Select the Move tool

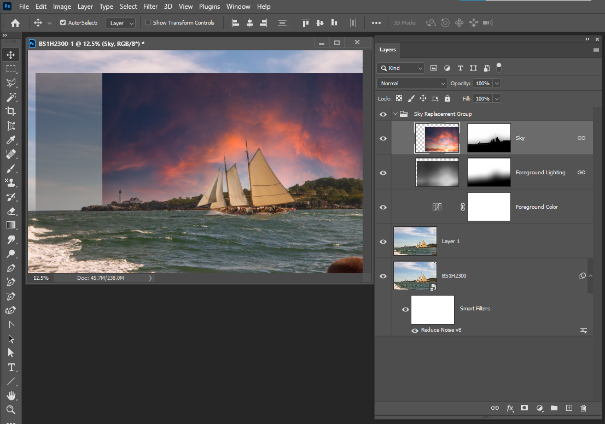point(11,54)
